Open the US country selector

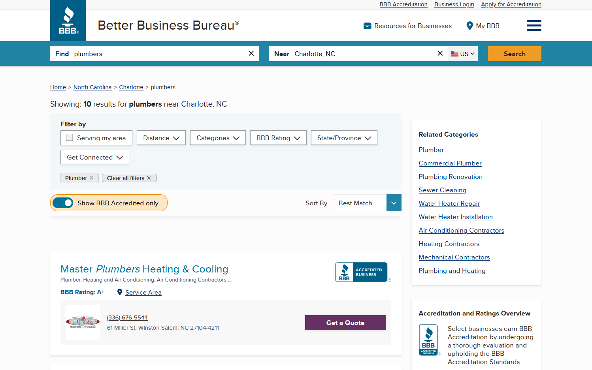[462, 53]
